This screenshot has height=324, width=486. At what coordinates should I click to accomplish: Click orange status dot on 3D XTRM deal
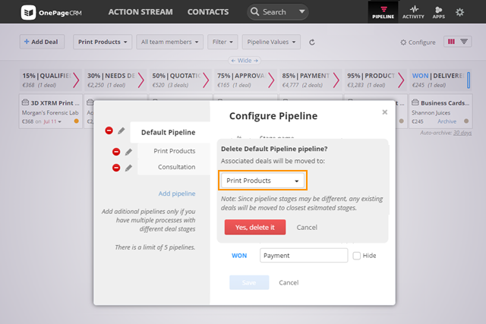pos(76,121)
